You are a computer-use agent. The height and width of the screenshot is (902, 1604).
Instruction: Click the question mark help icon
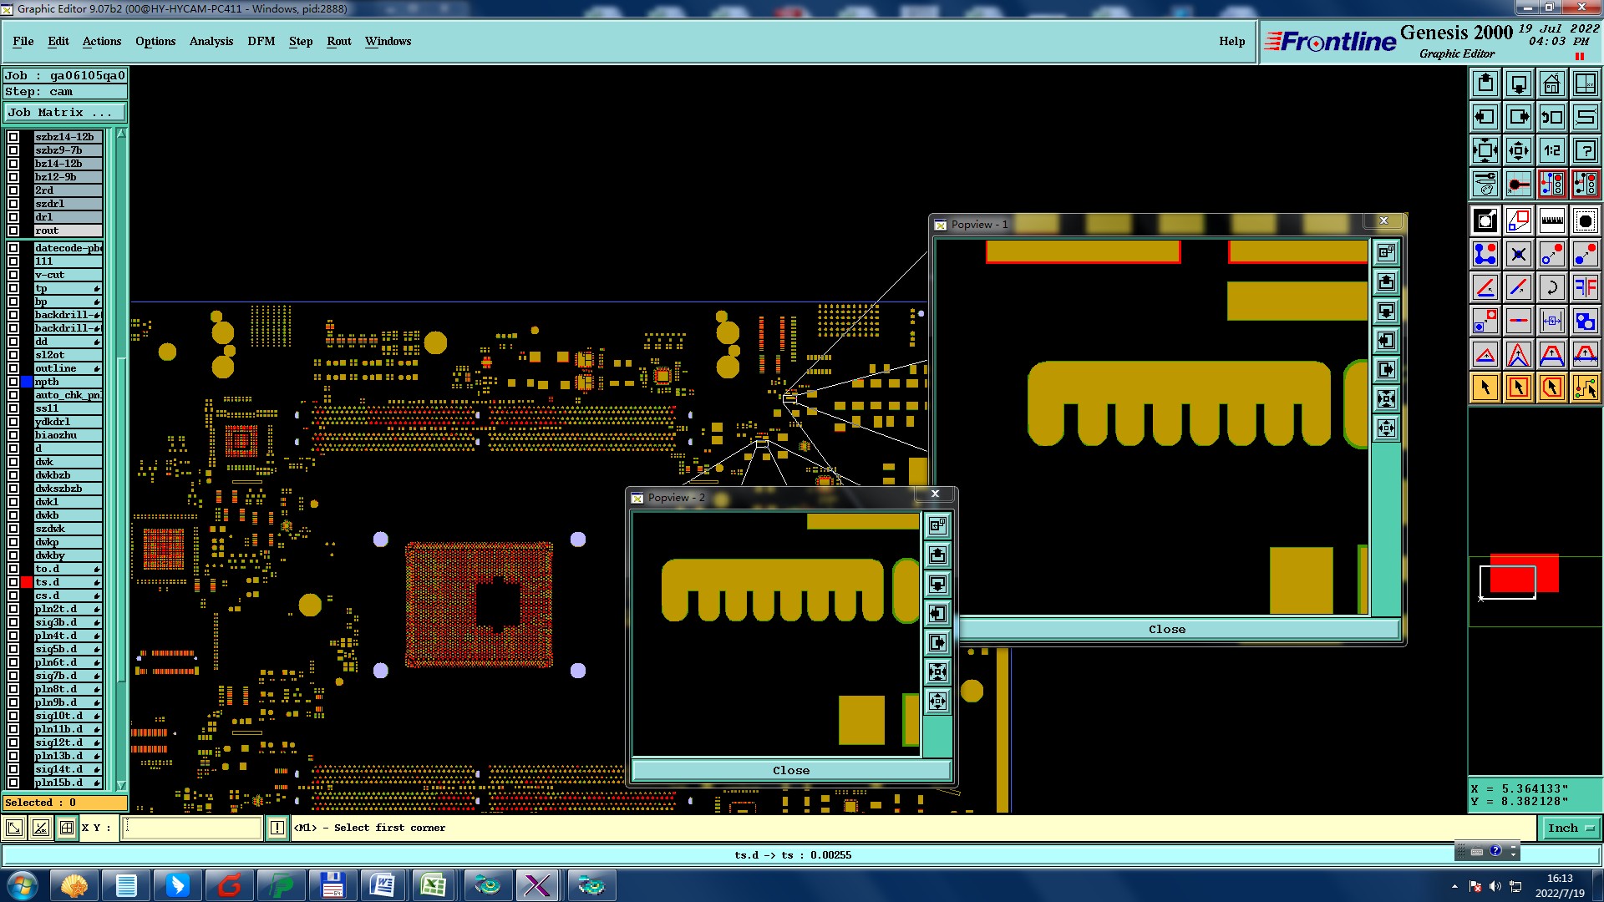coord(1585,150)
